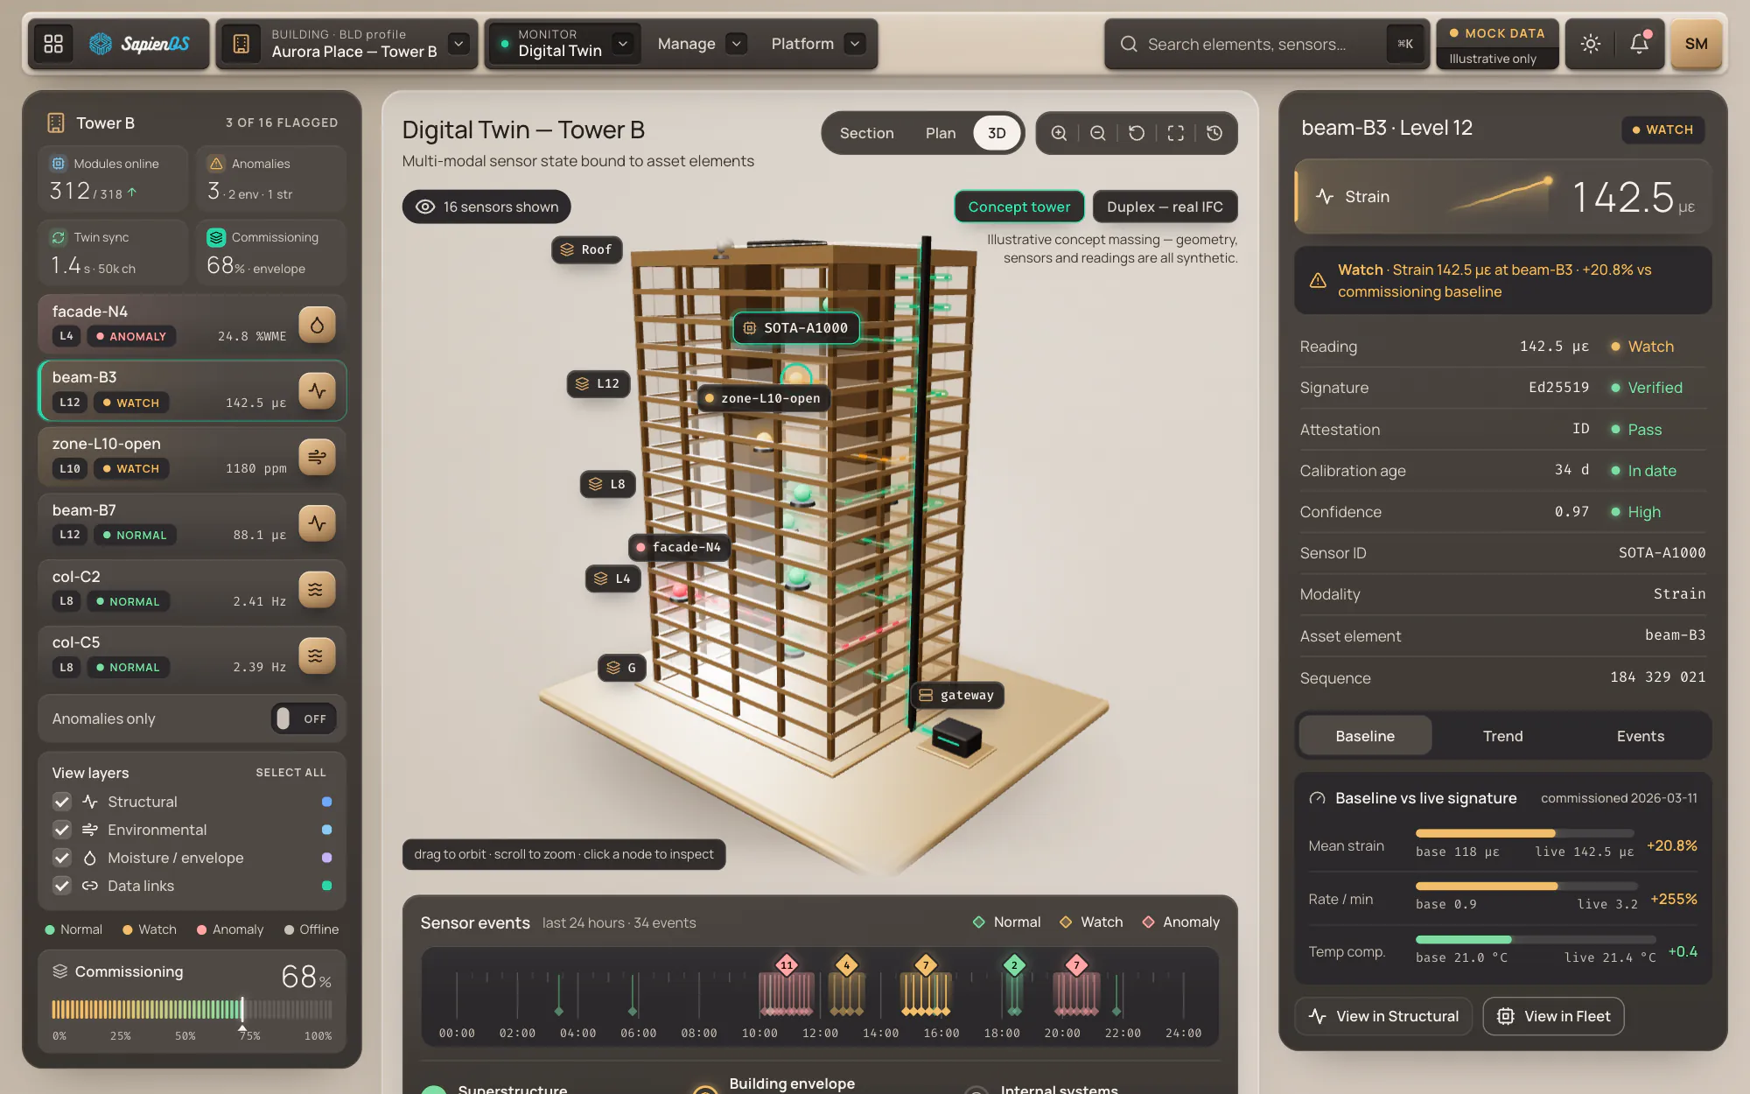This screenshot has height=1094, width=1750.
Task: Select the beam-B7 sensor card
Action: pyautogui.click(x=192, y=523)
